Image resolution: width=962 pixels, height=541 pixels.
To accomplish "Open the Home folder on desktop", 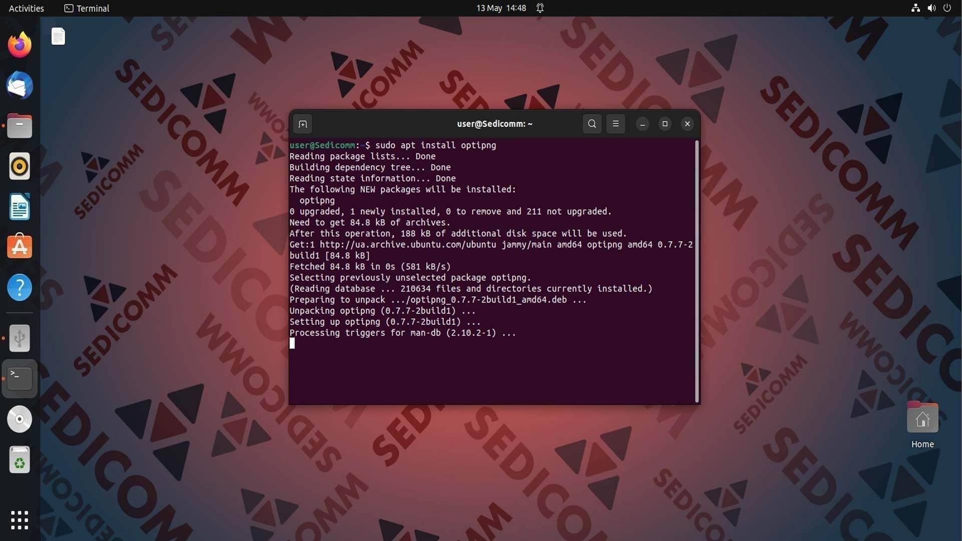I will coord(922,425).
